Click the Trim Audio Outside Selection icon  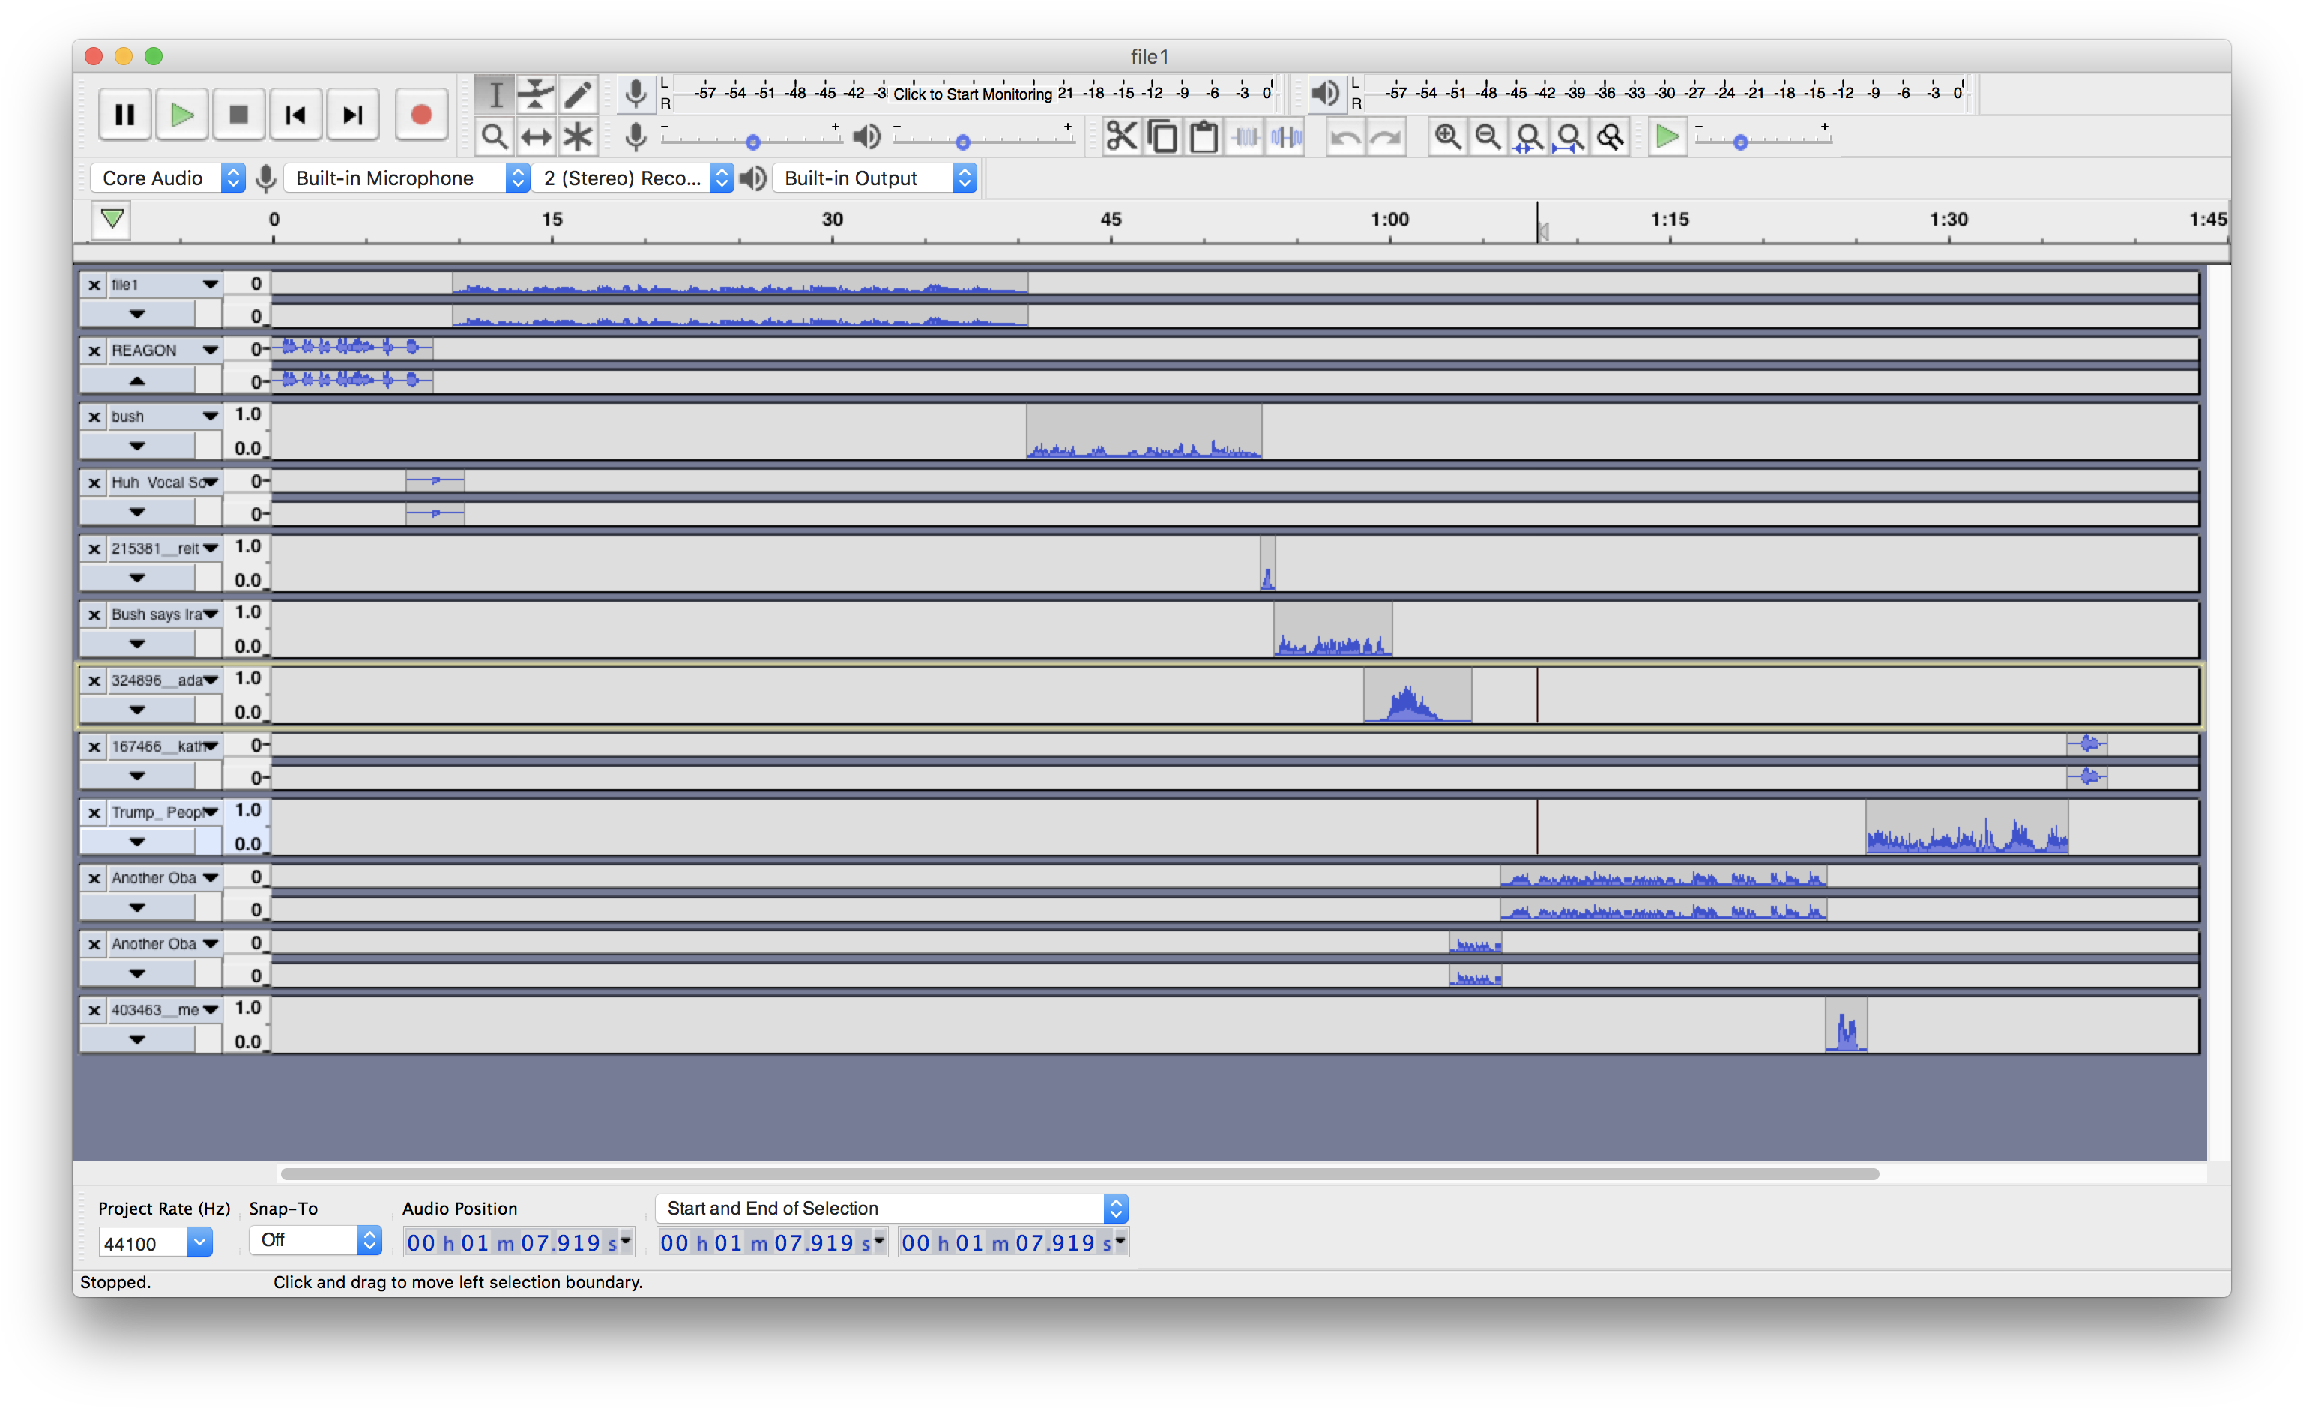1246,136
